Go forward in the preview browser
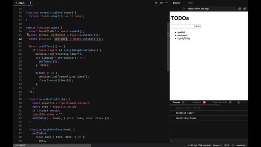Screen dimensions: 261x147 pyautogui.click(x=178, y=9)
